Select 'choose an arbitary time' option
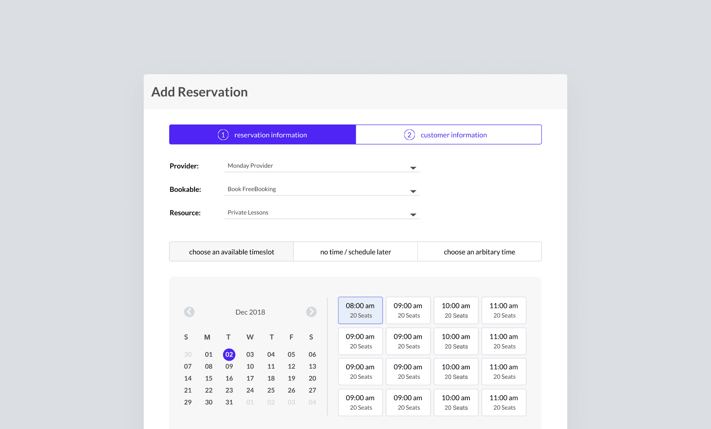This screenshot has width=711, height=429. point(479,252)
